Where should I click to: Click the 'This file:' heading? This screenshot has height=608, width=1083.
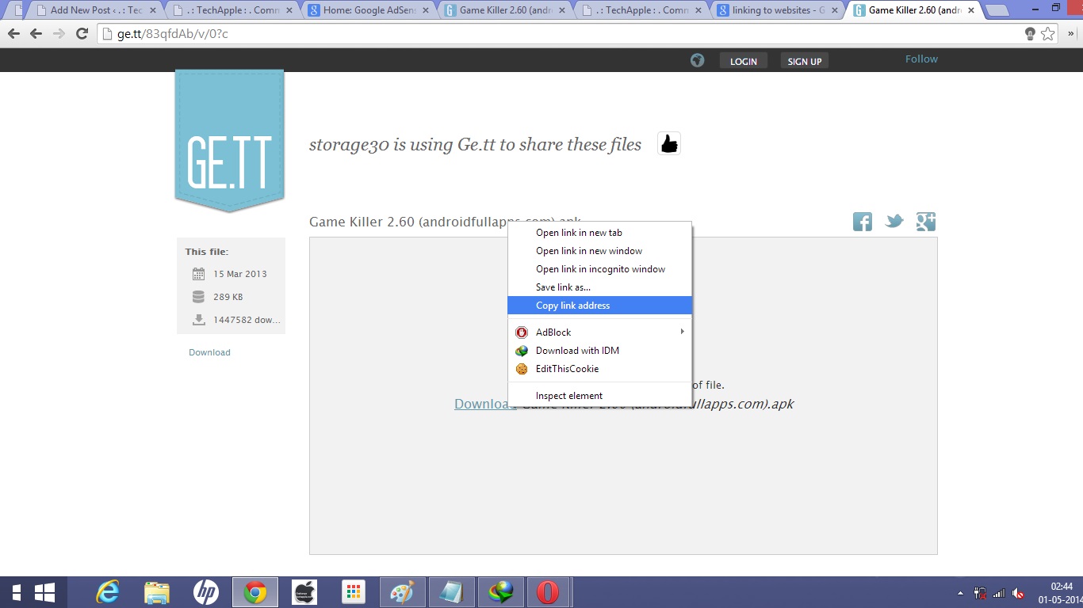(207, 252)
